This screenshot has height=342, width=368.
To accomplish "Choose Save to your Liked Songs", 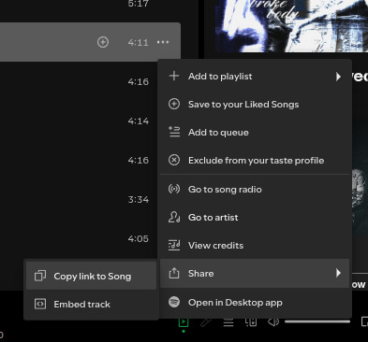I will [x=255, y=105].
